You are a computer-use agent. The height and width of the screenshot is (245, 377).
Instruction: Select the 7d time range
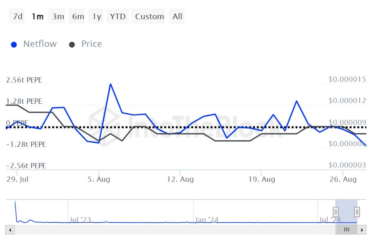click(18, 16)
